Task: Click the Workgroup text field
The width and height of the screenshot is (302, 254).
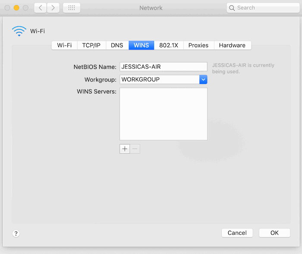Action: [160, 80]
